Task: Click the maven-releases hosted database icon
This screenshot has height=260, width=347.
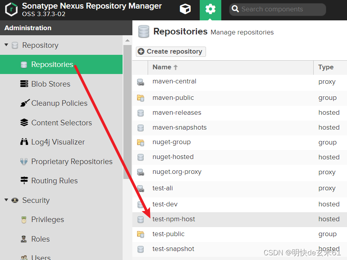Action: (141, 113)
